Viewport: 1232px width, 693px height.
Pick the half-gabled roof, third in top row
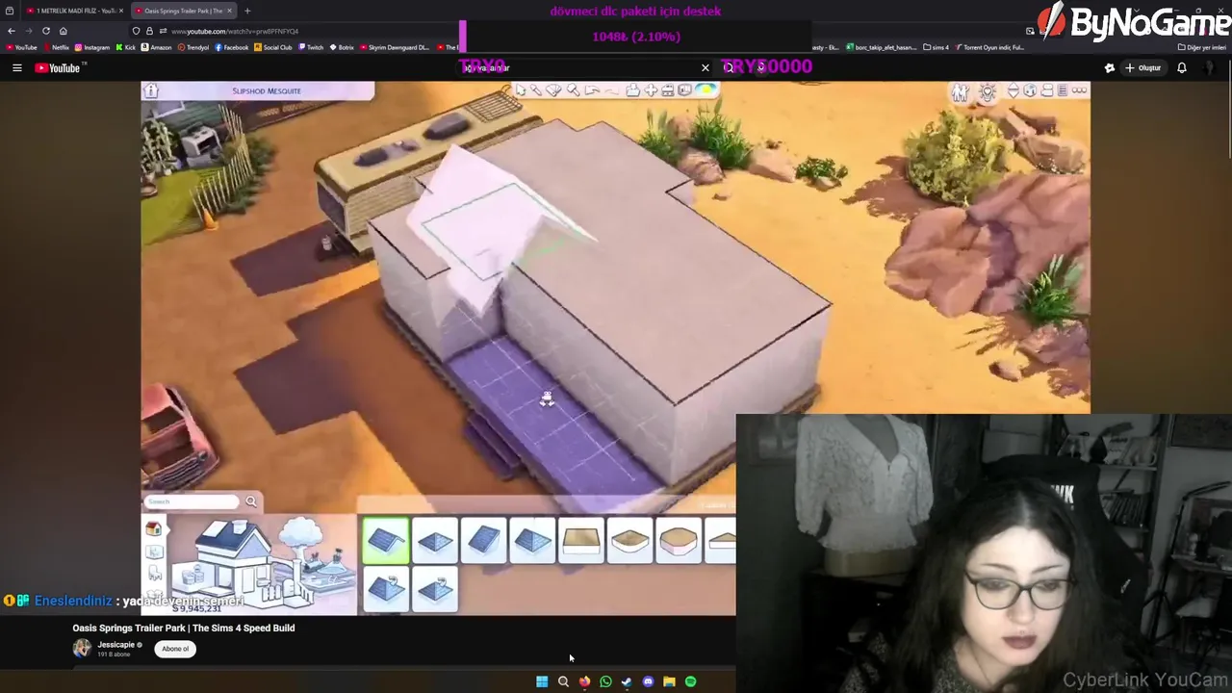(484, 541)
